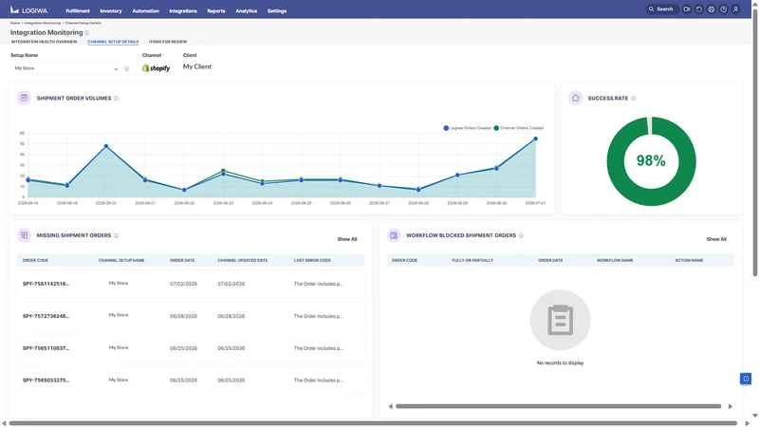
Task: Toggle Logiwa Orders Created legend series
Action: tap(467, 128)
